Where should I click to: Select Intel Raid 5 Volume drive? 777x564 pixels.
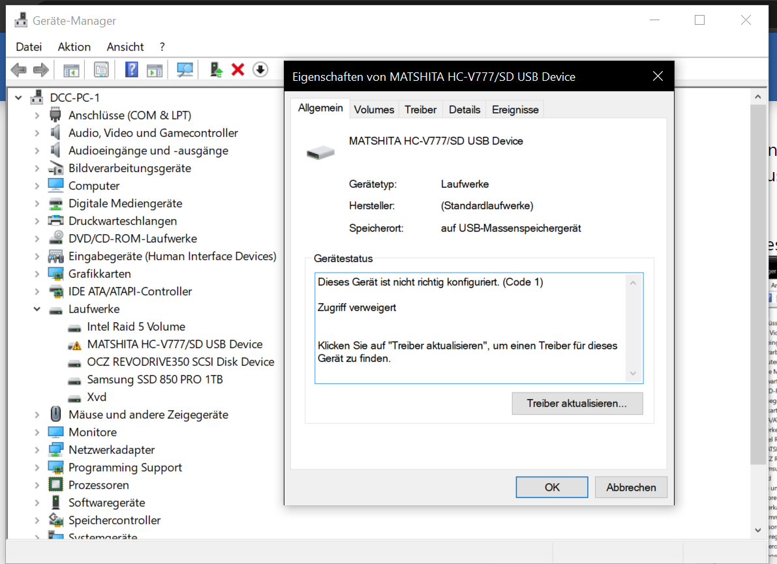(x=136, y=327)
